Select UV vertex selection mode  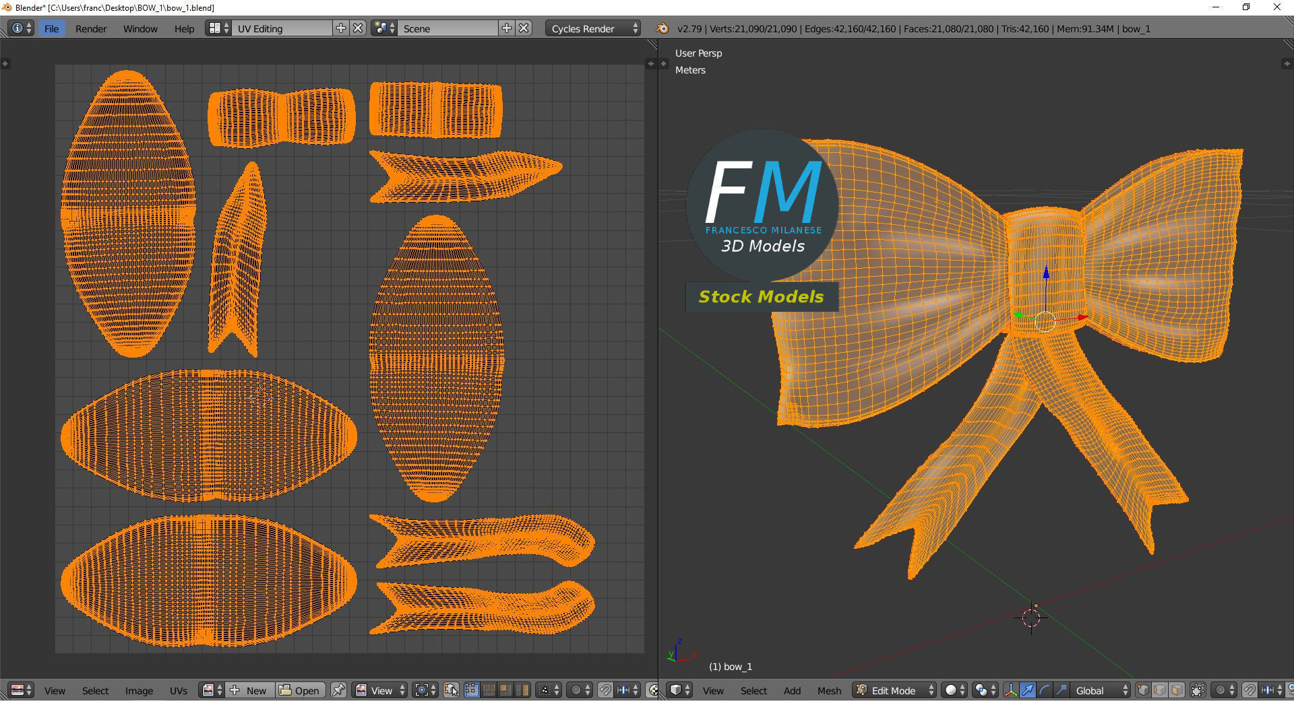coord(472,690)
